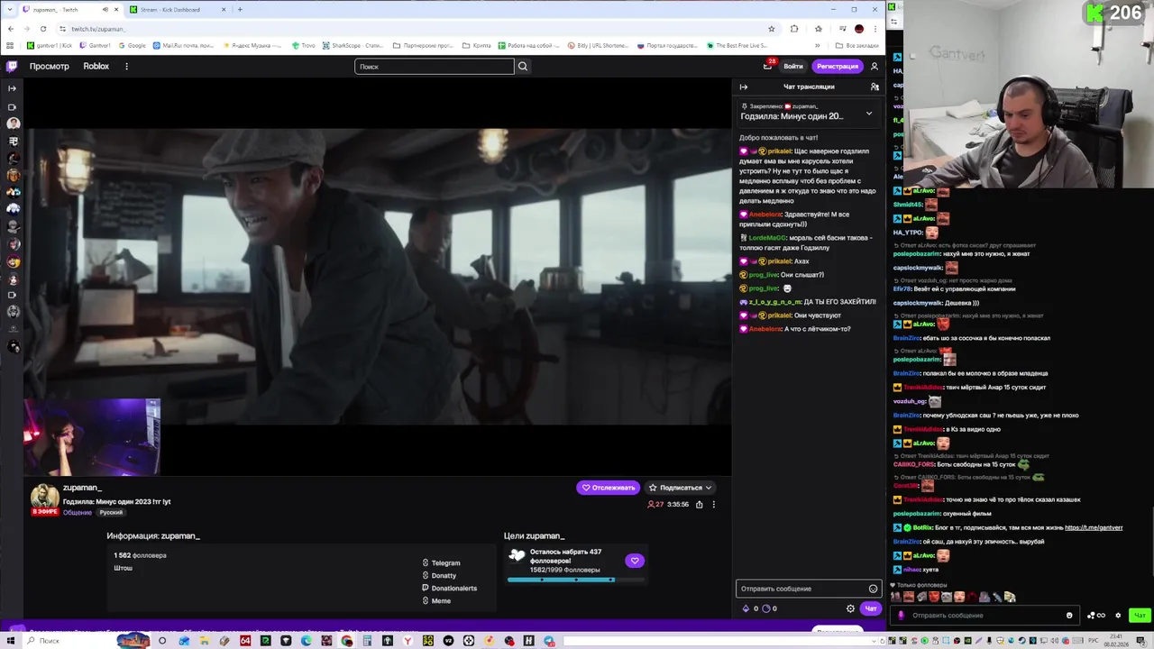This screenshot has width=1154, height=649.
Task: Click the t.me/gantverr link in Kick chat
Action: [x=1094, y=527]
